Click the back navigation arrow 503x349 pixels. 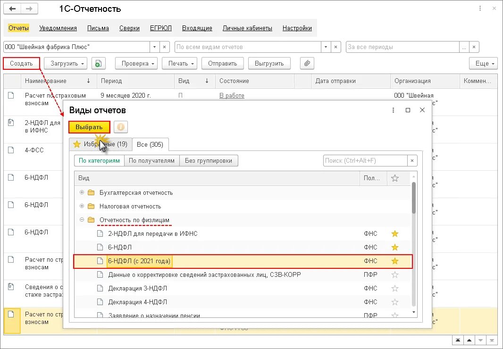click(13, 8)
